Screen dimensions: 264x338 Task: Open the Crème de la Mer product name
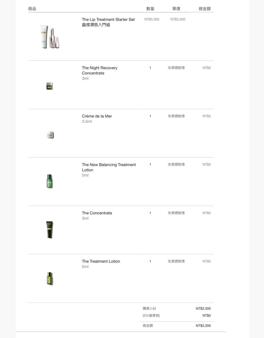tap(97, 116)
